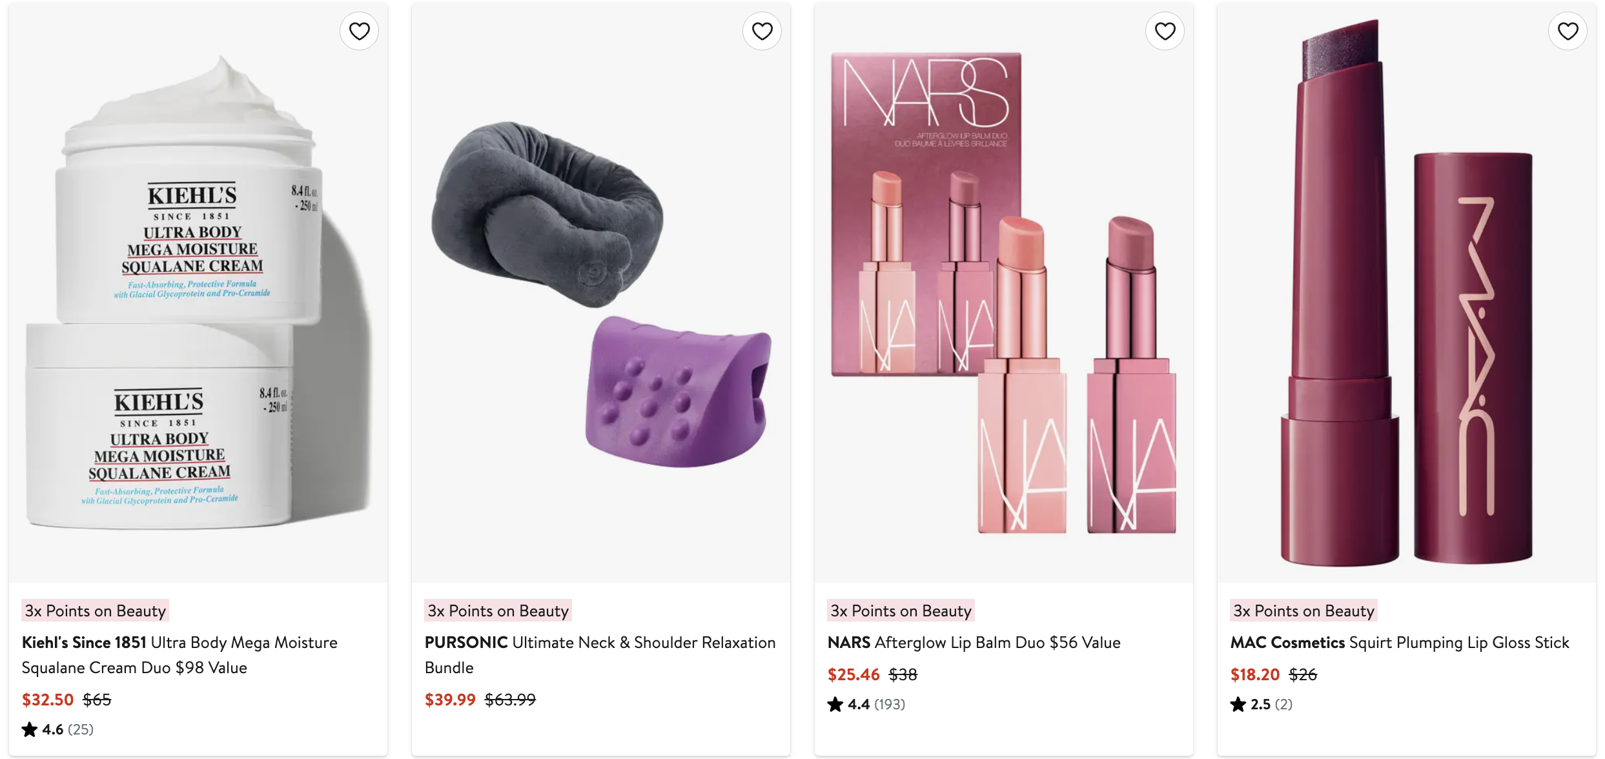Click Kiehl's 3x Points on Beauty badge
This screenshot has height=759, width=1605.
[x=96, y=611]
